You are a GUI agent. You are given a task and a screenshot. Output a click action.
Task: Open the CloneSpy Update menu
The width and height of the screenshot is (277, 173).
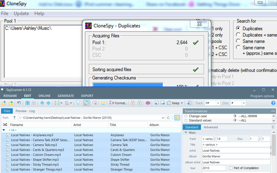(x=21, y=14)
